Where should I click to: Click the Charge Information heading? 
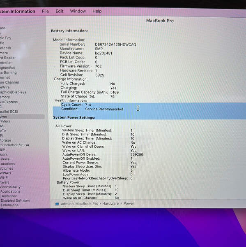pos(71,79)
